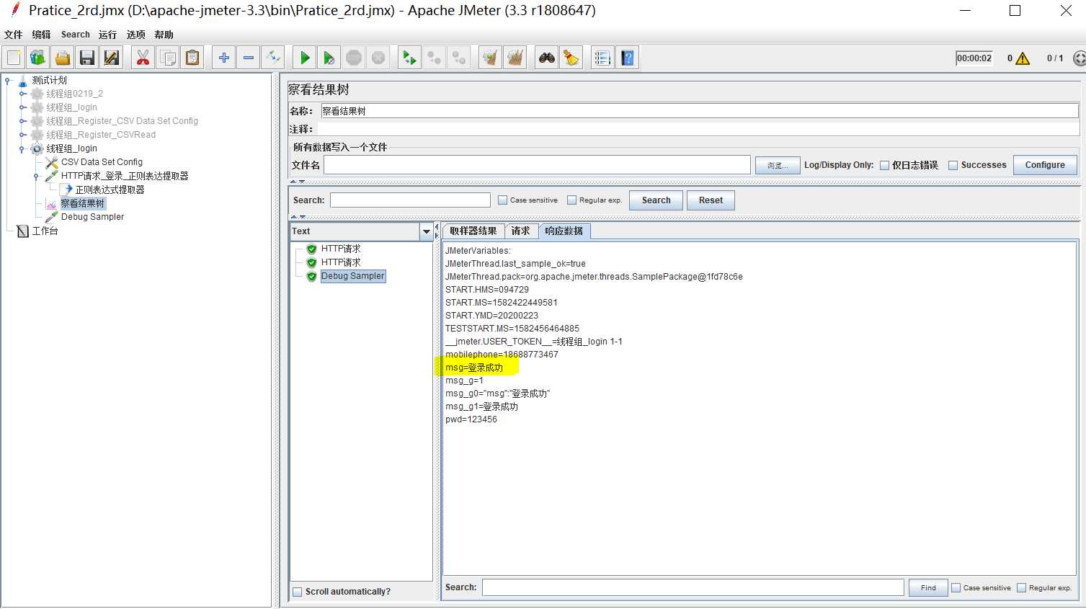Open the Templates icon in toolbar

click(x=38, y=58)
